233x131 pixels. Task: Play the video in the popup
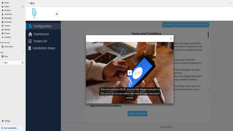point(130,72)
